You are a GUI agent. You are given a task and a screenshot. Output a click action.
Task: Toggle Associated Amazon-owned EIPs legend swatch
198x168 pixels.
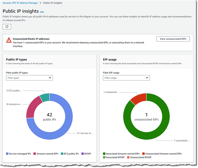click(x=104, y=154)
